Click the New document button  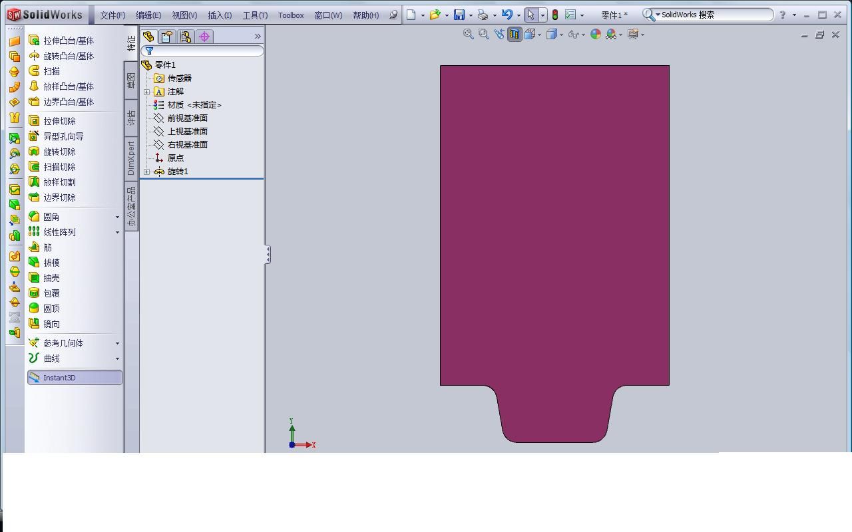pyautogui.click(x=411, y=15)
